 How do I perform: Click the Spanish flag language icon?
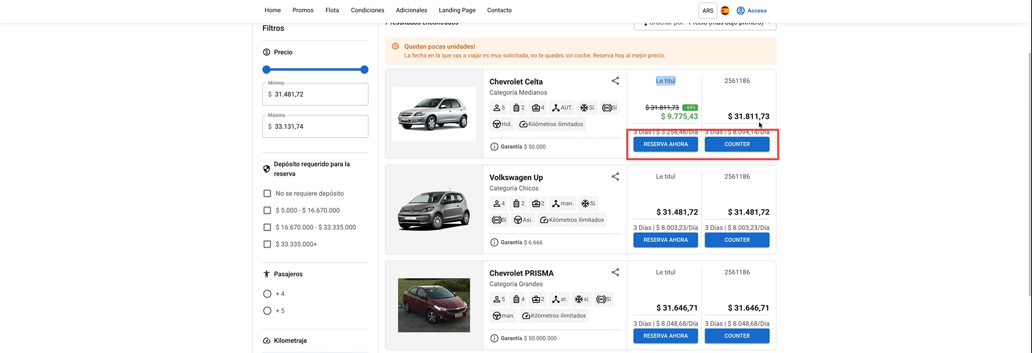click(x=725, y=11)
